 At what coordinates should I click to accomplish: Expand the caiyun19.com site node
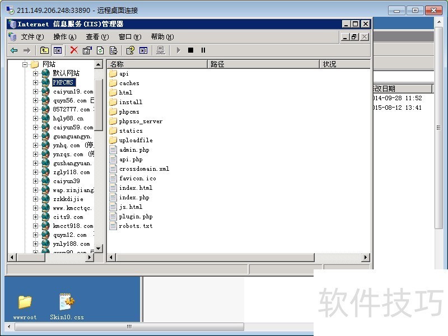(35, 91)
